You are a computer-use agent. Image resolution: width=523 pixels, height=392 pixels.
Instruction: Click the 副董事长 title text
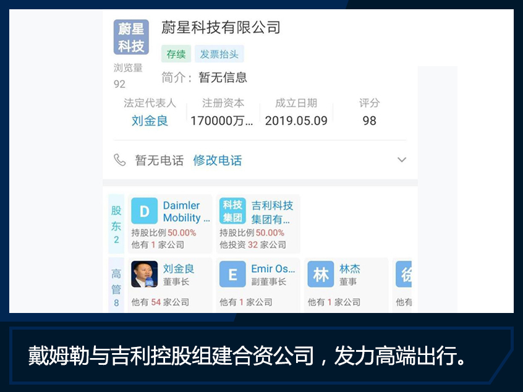268,281
